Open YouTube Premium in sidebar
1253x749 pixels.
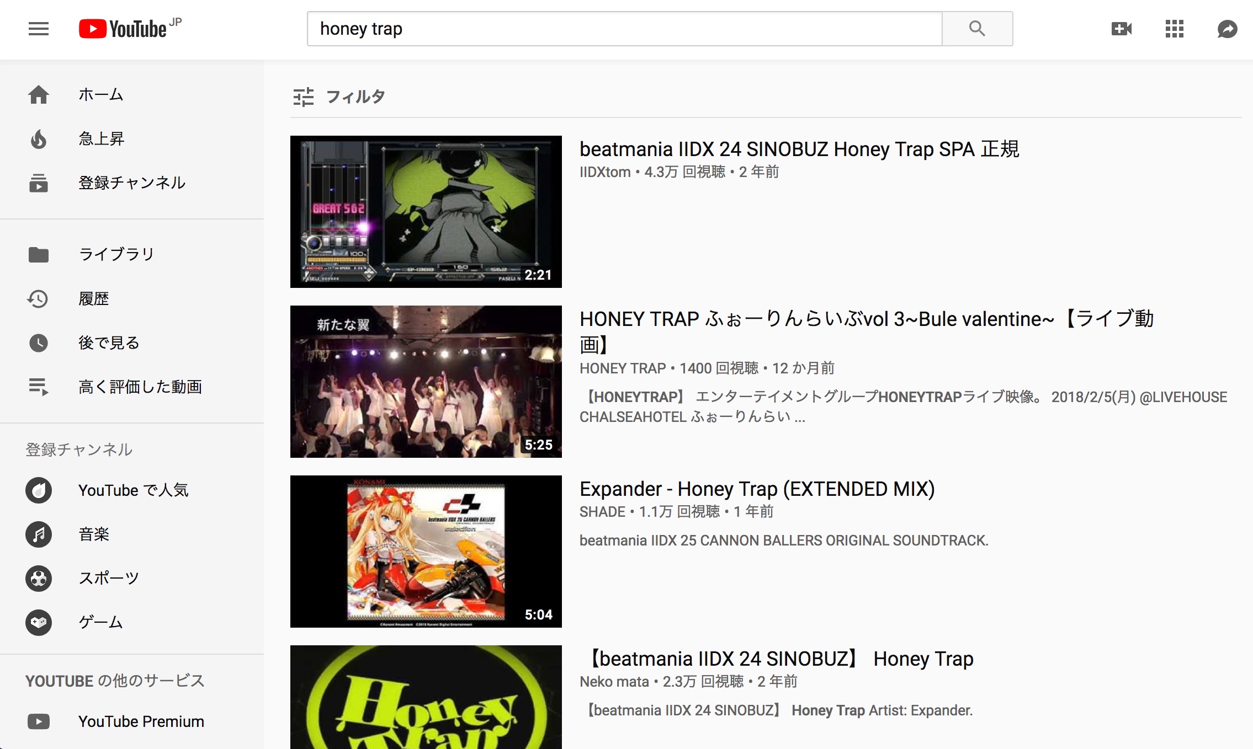coord(132,721)
